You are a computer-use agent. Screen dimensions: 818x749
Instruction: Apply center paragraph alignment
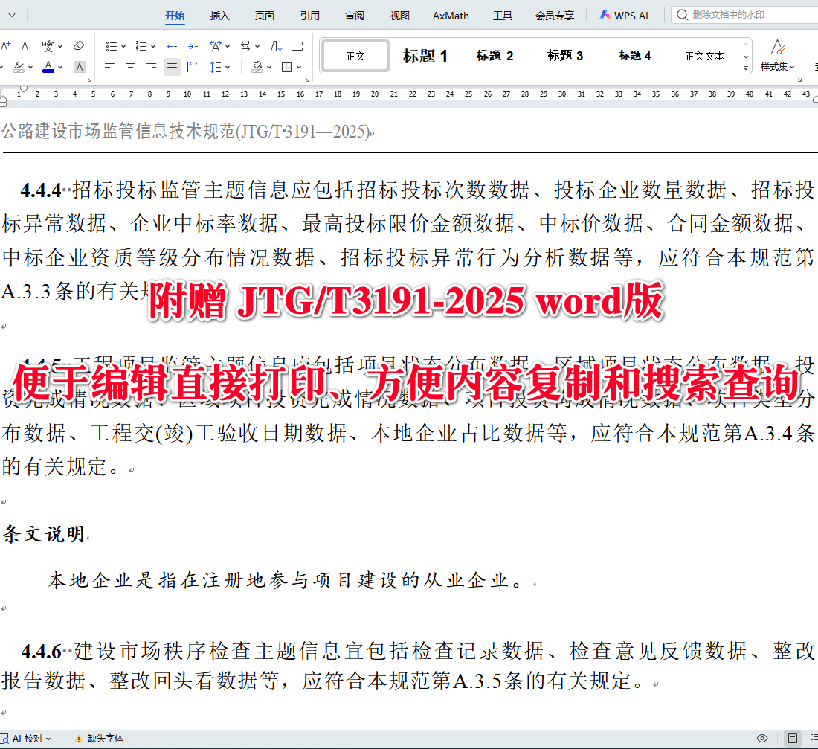[x=132, y=67]
